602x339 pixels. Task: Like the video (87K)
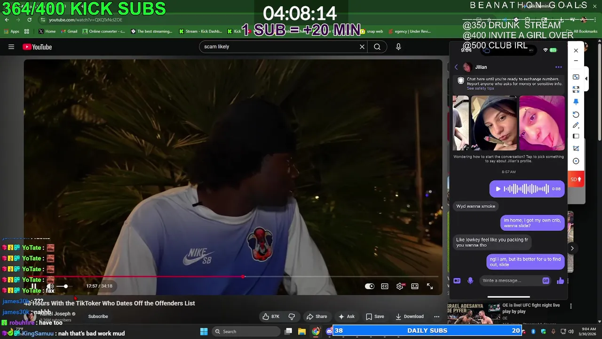[x=271, y=316]
